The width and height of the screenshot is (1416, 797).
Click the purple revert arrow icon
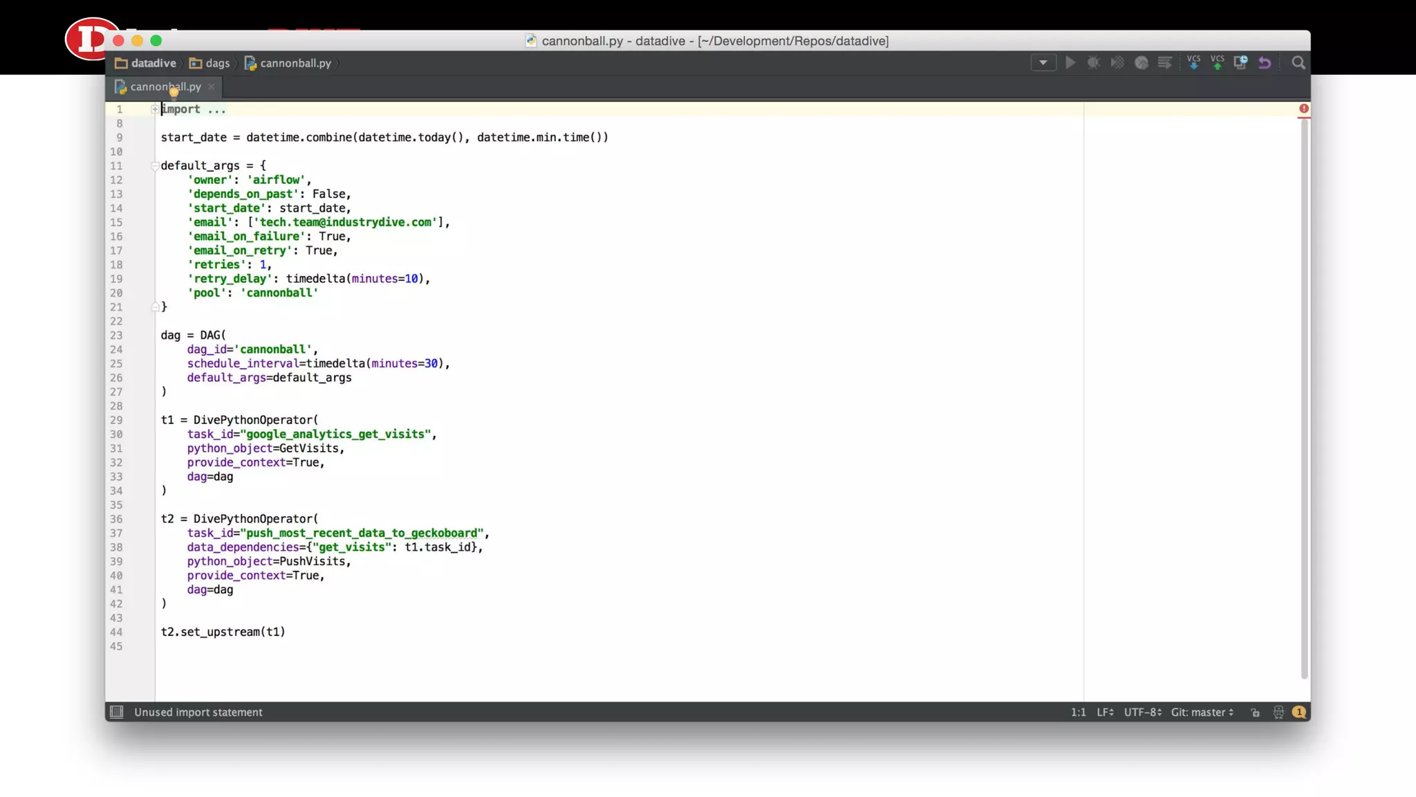(1265, 63)
